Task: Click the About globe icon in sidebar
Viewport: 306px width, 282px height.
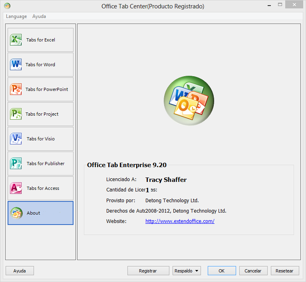Action: pos(16,213)
